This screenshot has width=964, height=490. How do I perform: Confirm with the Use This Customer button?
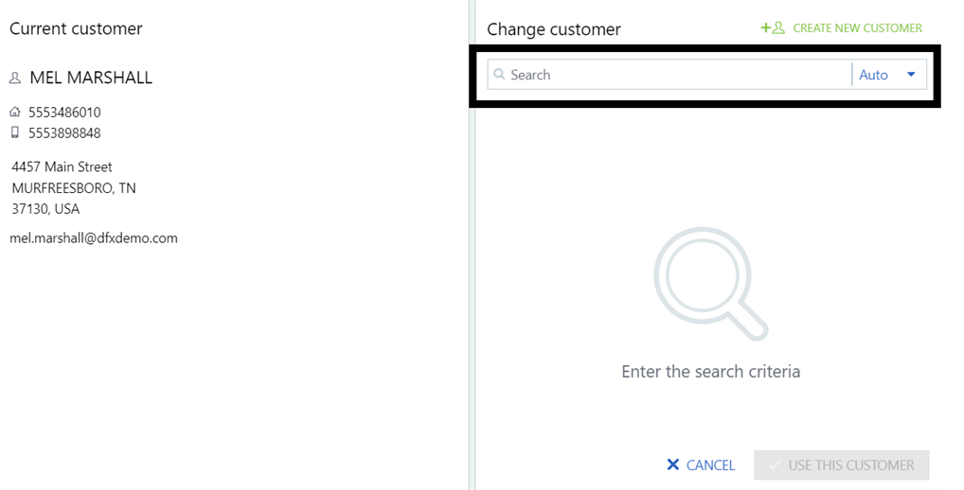tap(841, 465)
